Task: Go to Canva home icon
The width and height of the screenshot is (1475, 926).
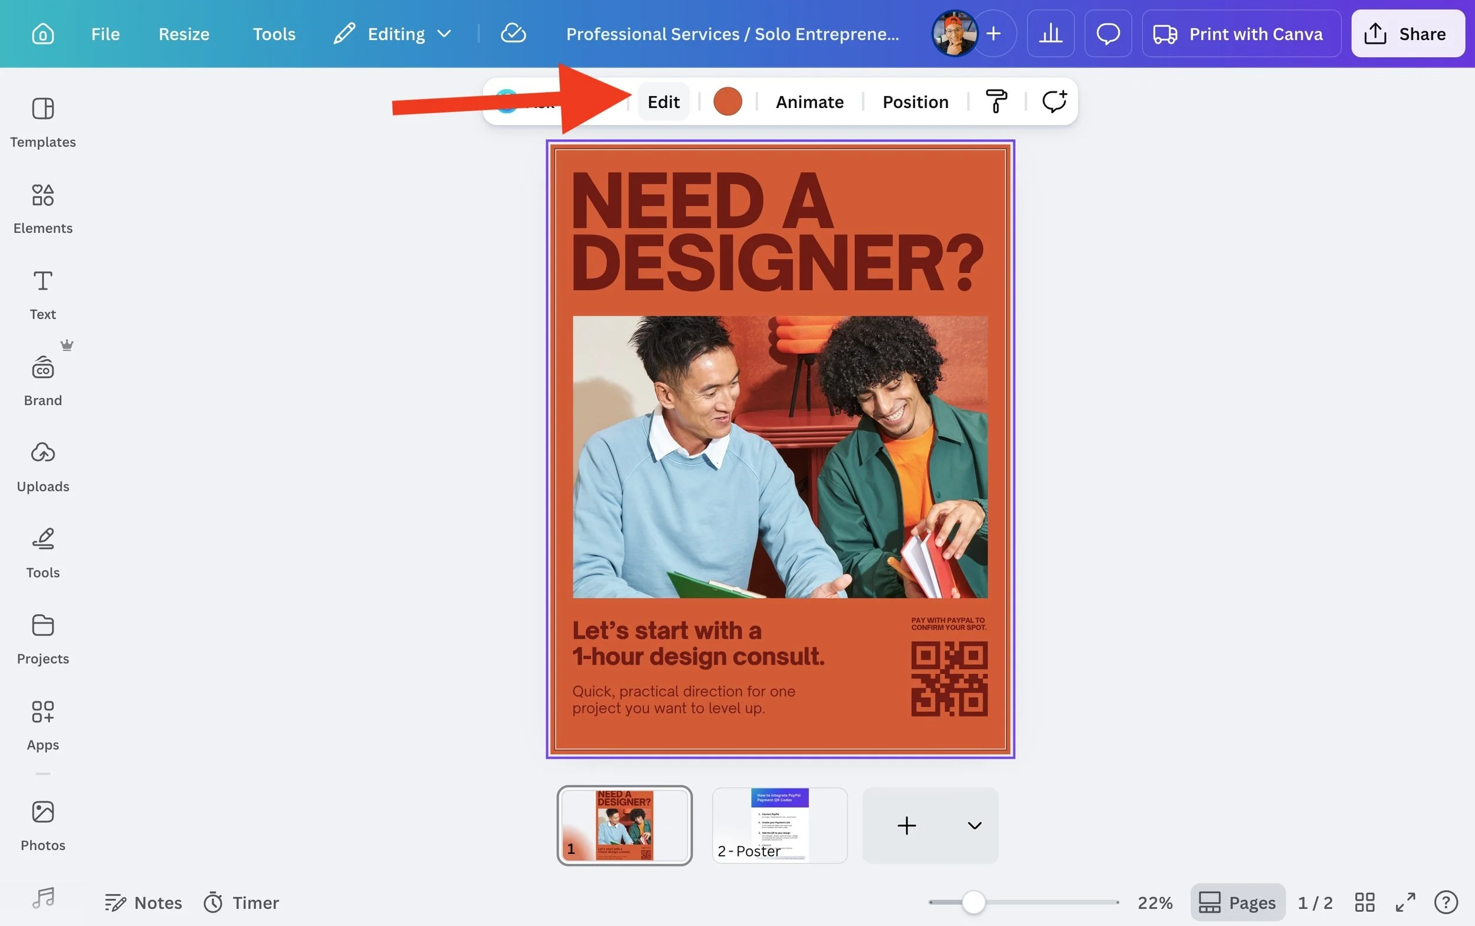Action: [42, 34]
